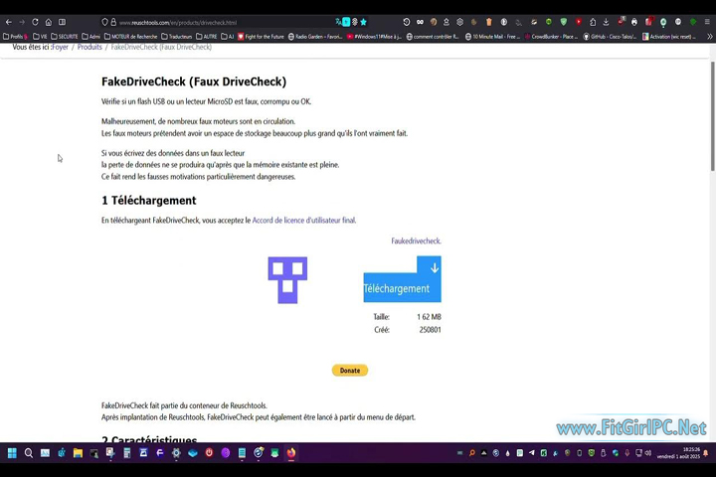The width and height of the screenshot is (716, 477).
Task: Click the padlock site security icon
Action: click(113, 22)
